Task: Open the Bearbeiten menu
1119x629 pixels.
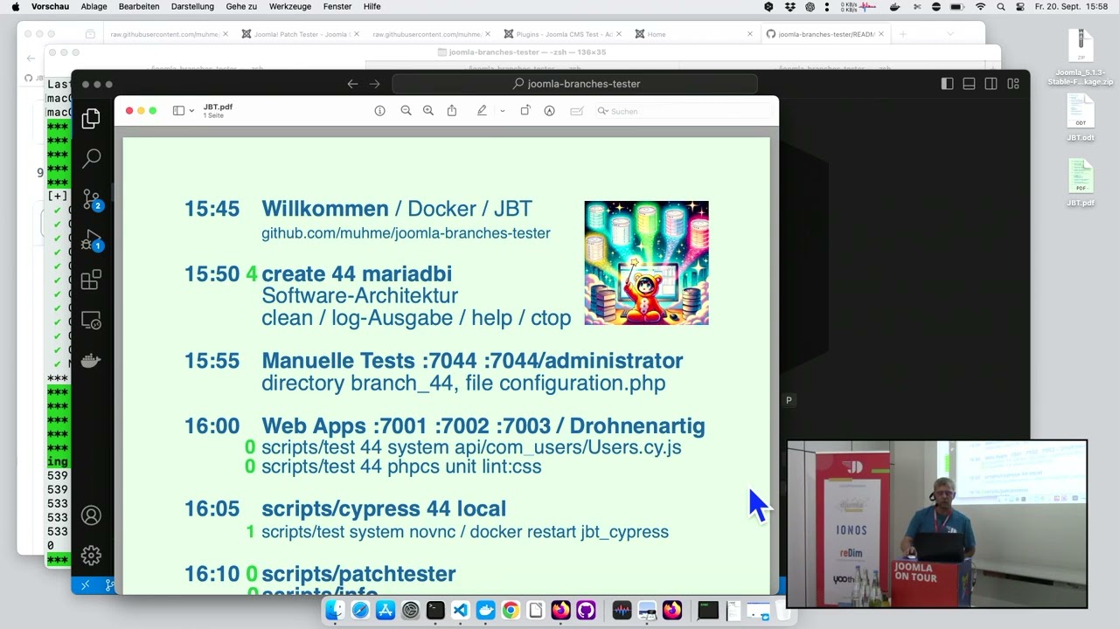Action: (x=139, y=6)
